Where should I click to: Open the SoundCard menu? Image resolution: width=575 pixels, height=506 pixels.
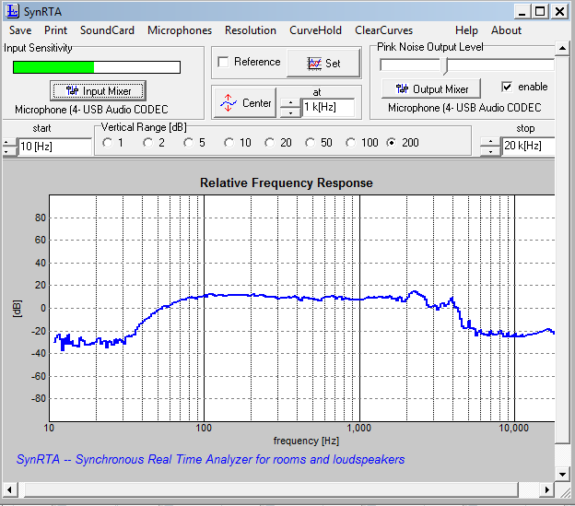pos(107,30)
